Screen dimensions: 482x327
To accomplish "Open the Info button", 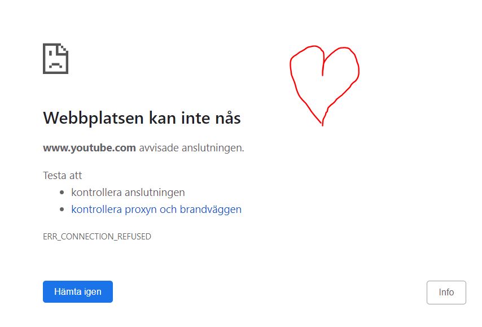I will point(446,292).
